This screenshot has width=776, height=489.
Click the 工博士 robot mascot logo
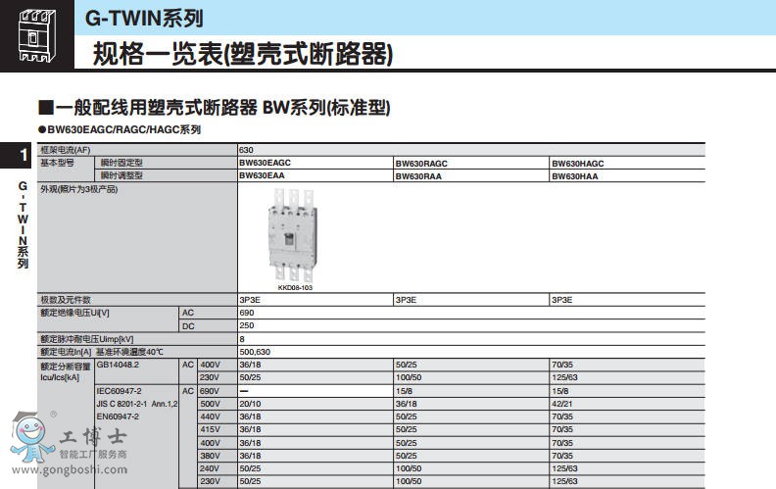point(32,436)
